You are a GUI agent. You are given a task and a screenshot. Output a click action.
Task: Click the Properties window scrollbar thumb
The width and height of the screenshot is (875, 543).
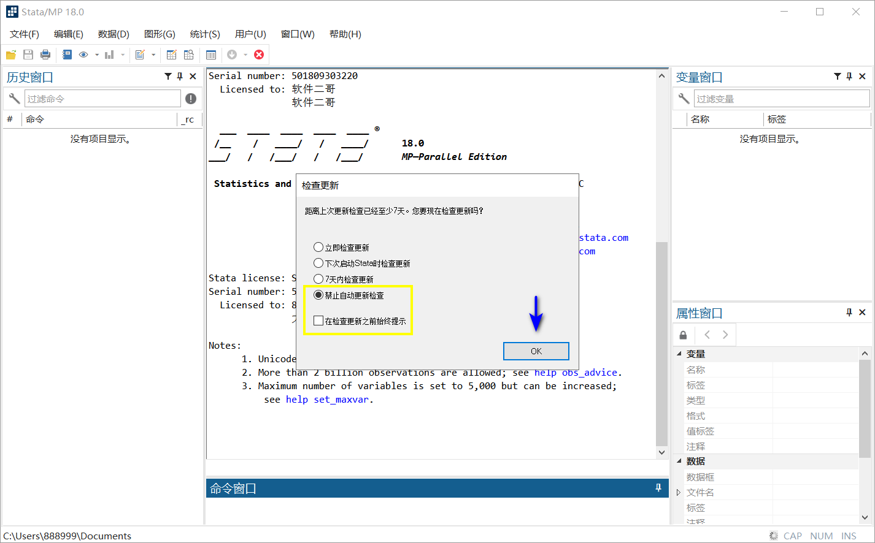click(865, 409)
